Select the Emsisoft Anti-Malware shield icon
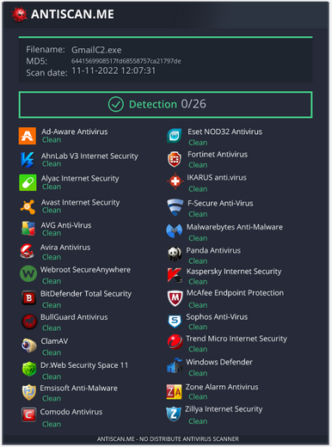Viewport: 332px width, 447px height. 29,392
